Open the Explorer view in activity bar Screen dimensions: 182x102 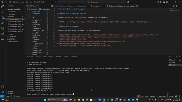point(3,7)
